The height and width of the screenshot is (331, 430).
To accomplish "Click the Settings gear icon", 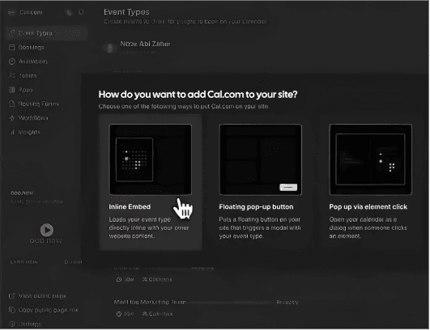I will point(11,324).
